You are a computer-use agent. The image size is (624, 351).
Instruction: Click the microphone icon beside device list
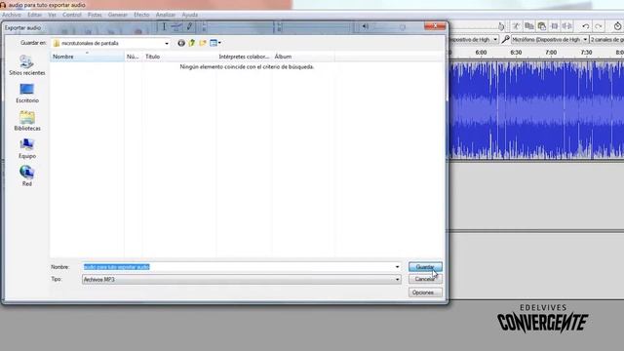[505, 39]
